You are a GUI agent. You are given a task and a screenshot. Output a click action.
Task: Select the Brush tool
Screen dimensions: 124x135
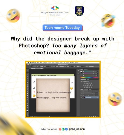[x=27, y=84]
